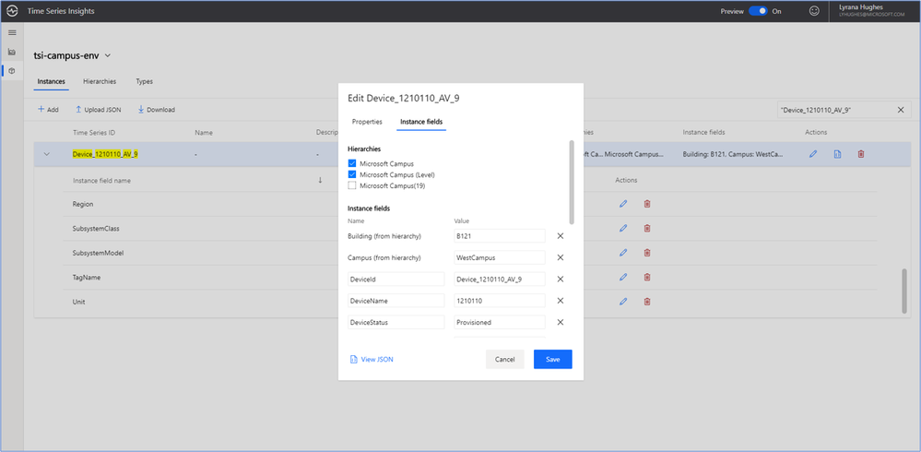921x452 pixels.
Task: Check the Microsoft Campus(19) hierarchy
Action: click(x=352, y=185)
